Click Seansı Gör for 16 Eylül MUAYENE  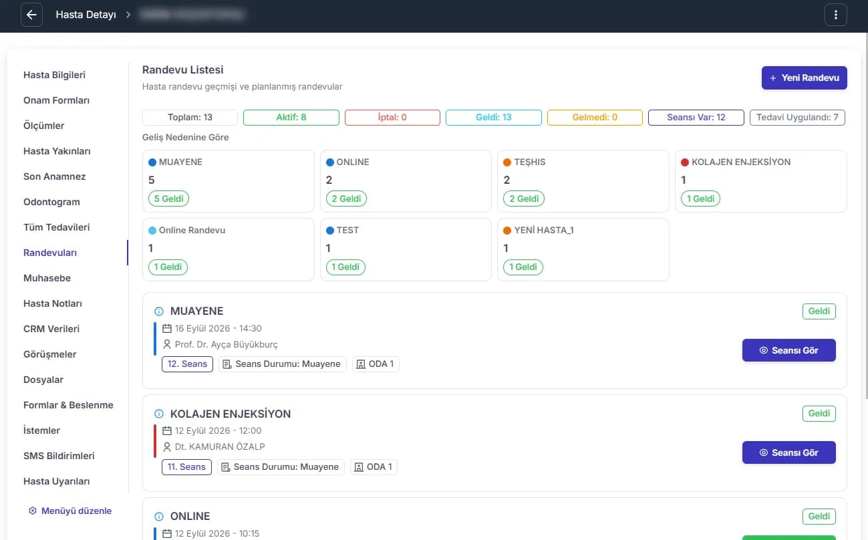tap(789, 350)
